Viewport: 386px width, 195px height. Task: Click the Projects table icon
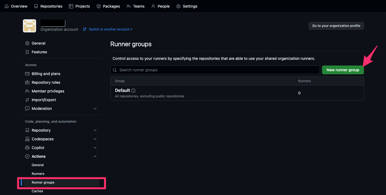[x=71, y=6]
